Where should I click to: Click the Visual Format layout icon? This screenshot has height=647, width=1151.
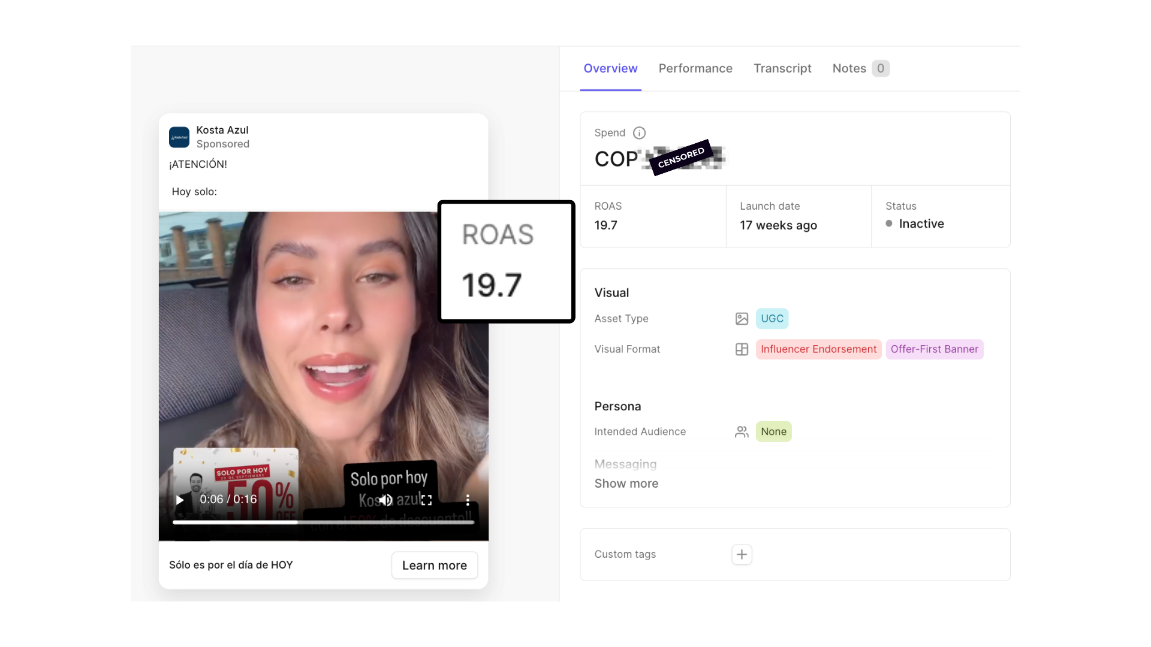(742, 349)
